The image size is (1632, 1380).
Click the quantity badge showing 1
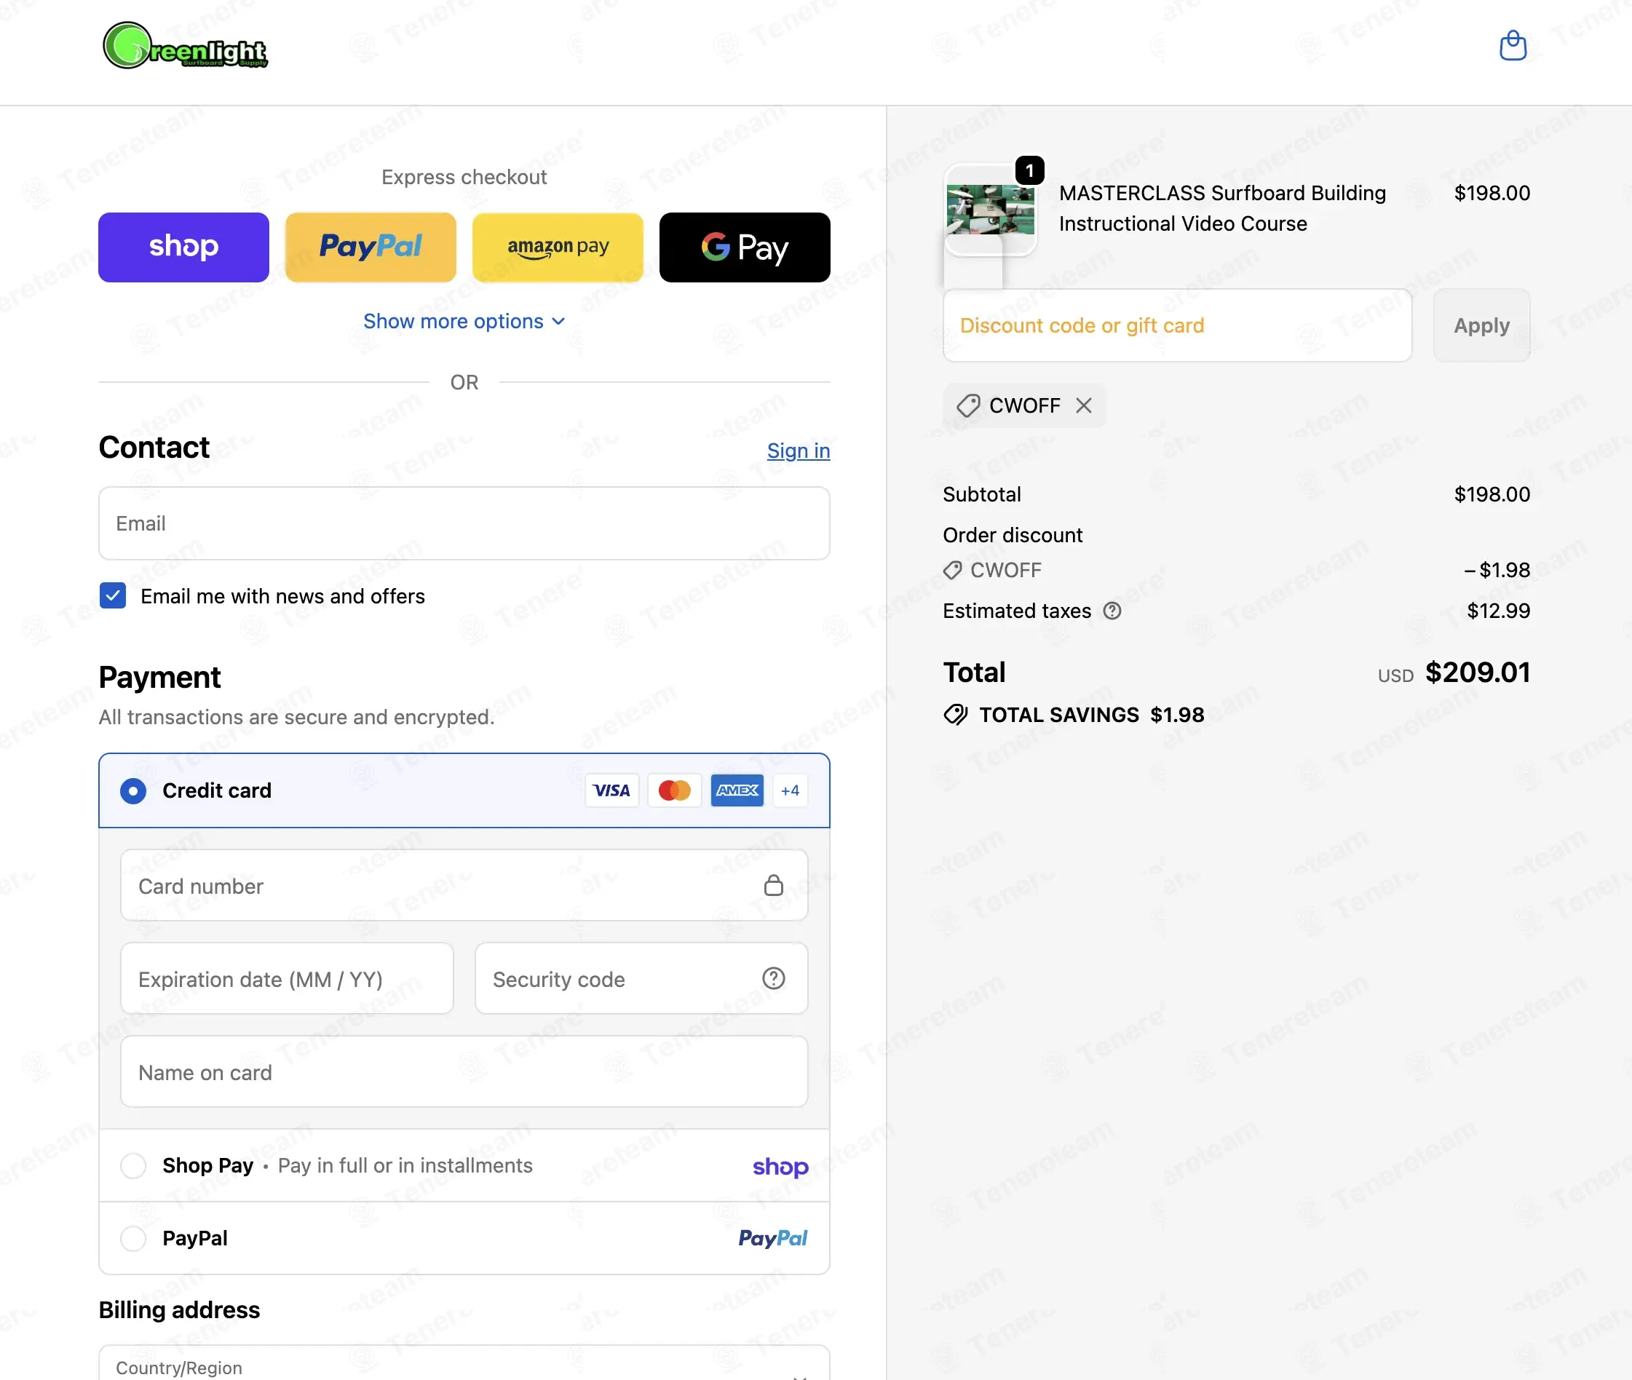1029,170
